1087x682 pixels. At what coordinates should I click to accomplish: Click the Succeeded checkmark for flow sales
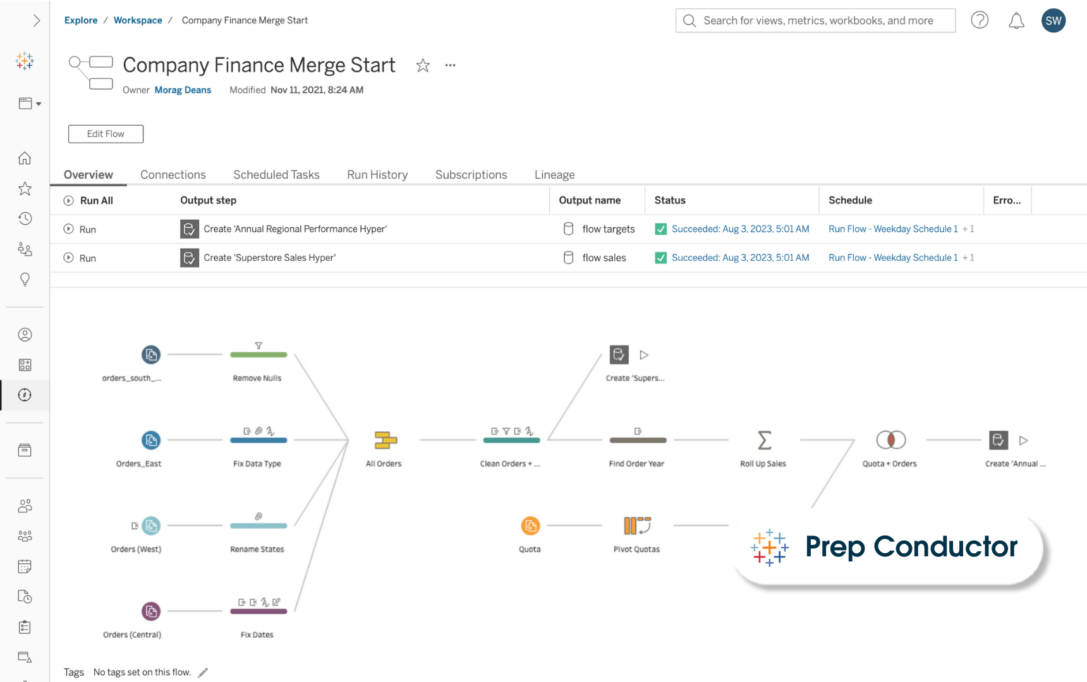(660, 258)
